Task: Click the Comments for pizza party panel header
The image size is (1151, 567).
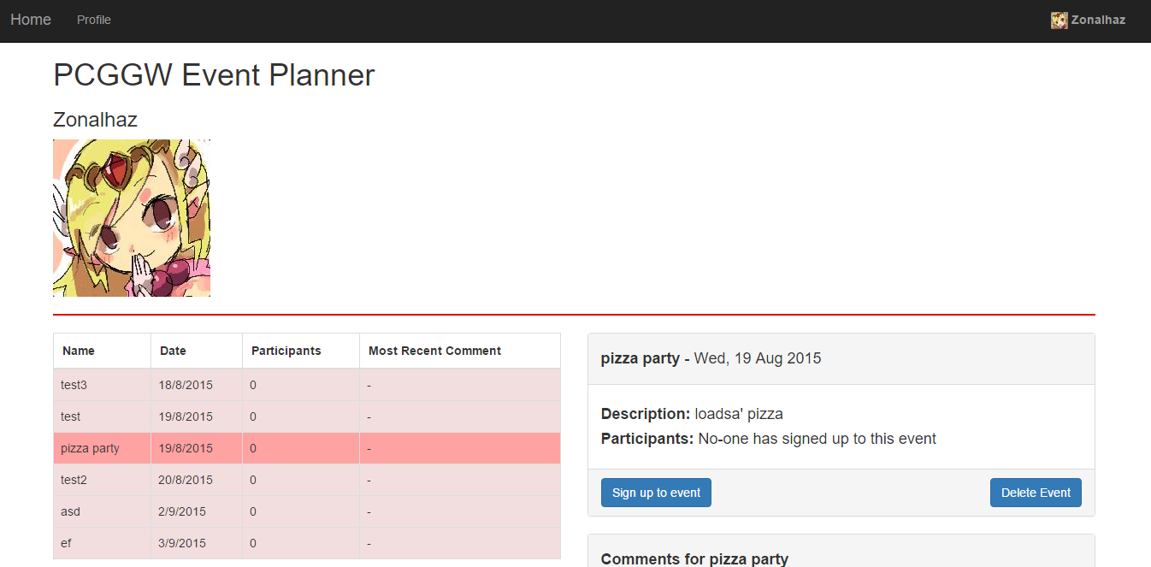Action: tap(694, 559)
